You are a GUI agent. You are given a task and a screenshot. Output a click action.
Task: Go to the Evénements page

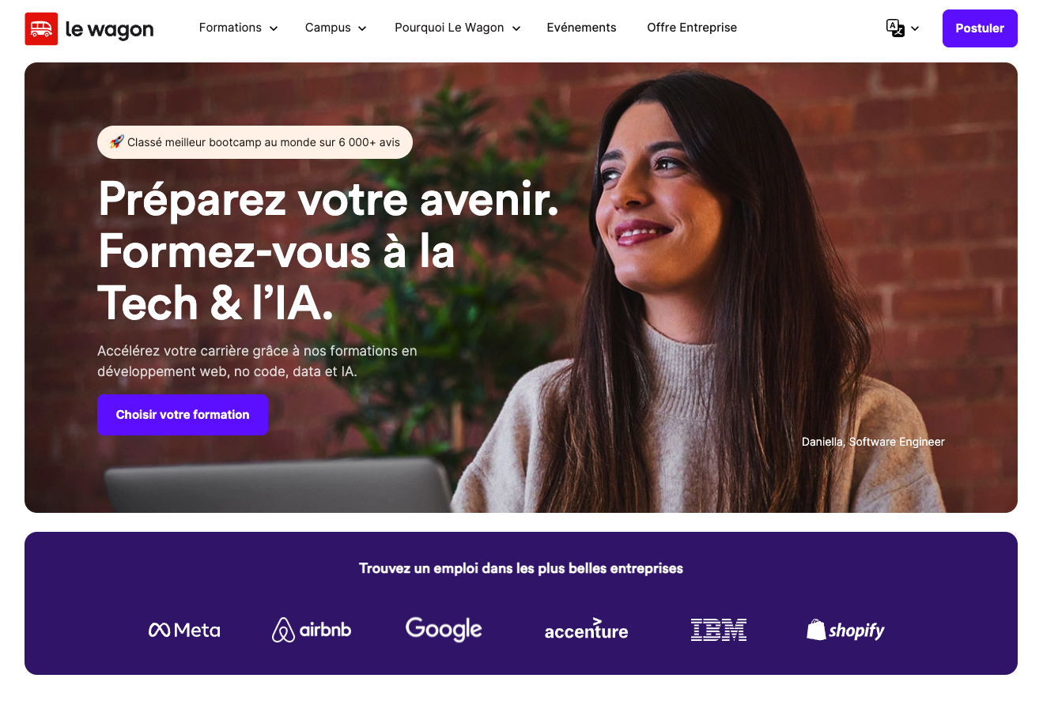[581, 28]
